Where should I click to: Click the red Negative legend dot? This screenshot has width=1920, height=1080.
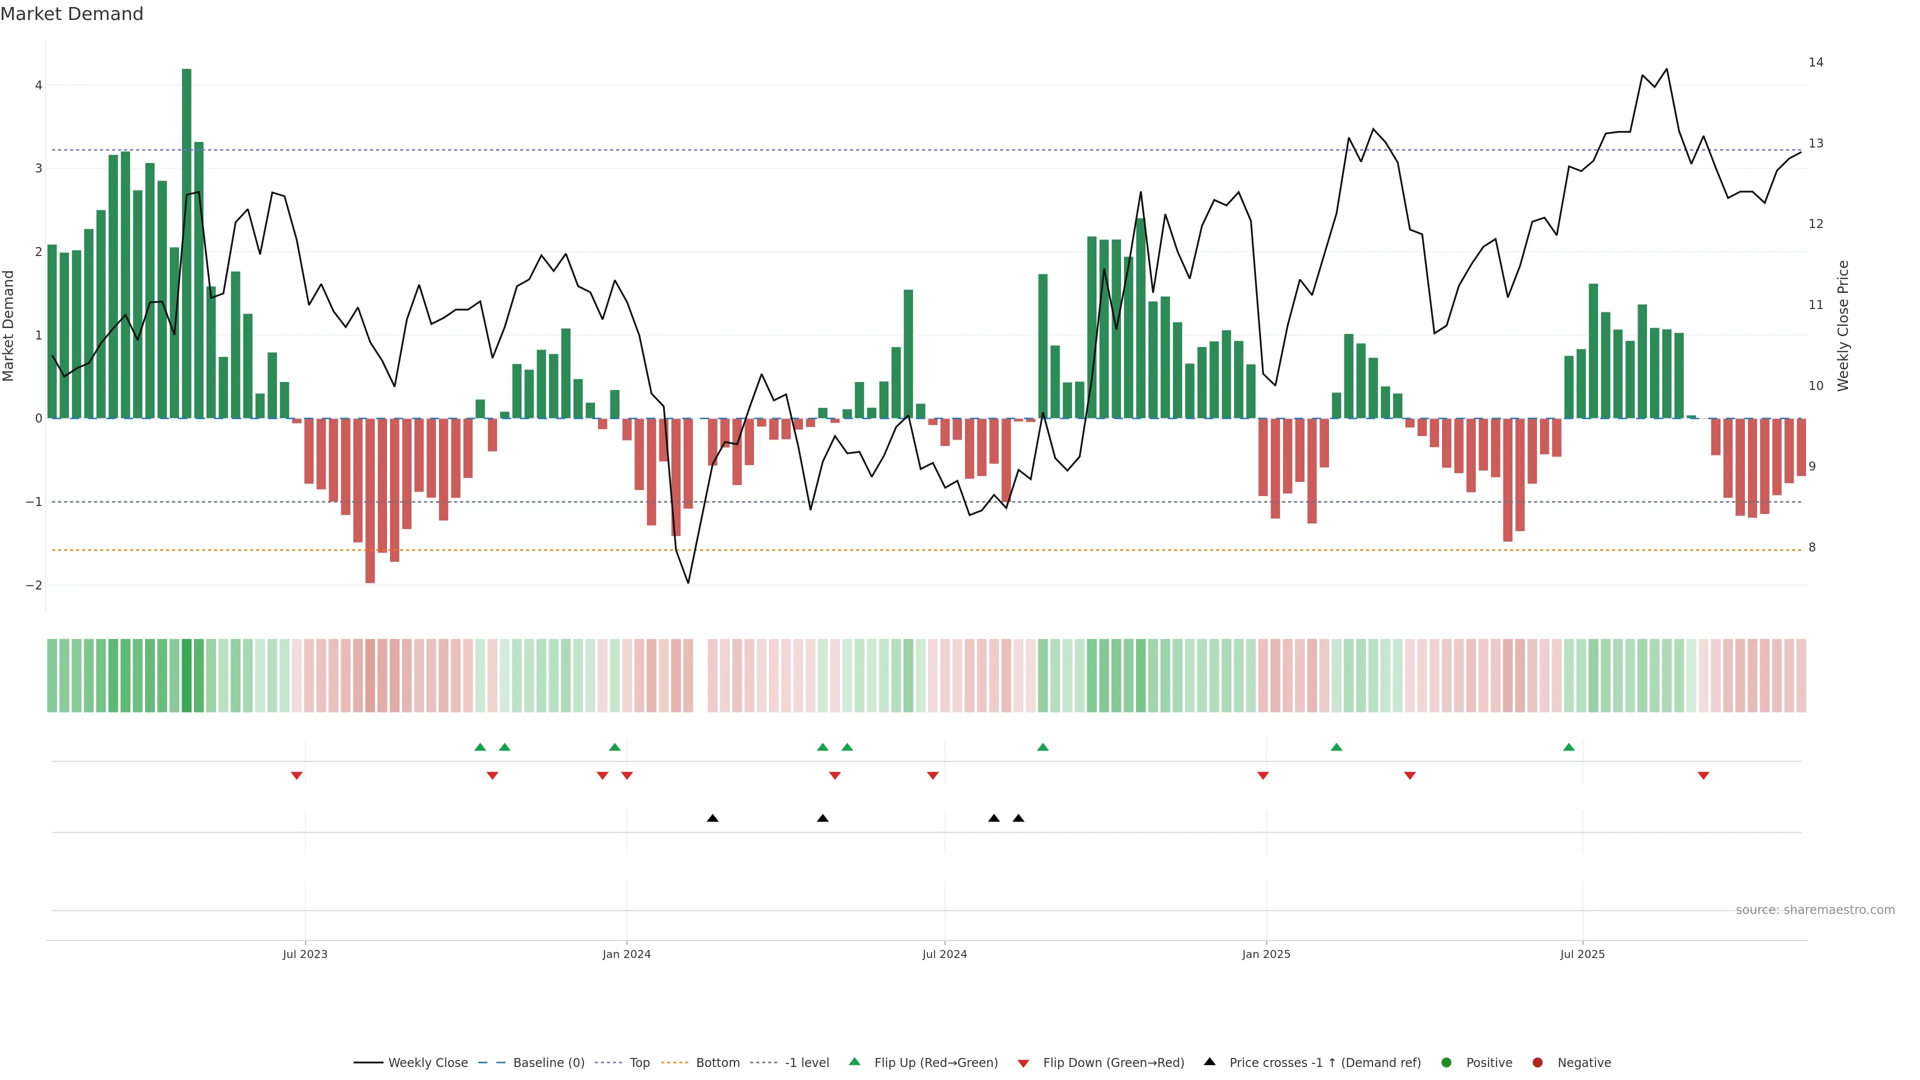(x=1537, y=1062)
